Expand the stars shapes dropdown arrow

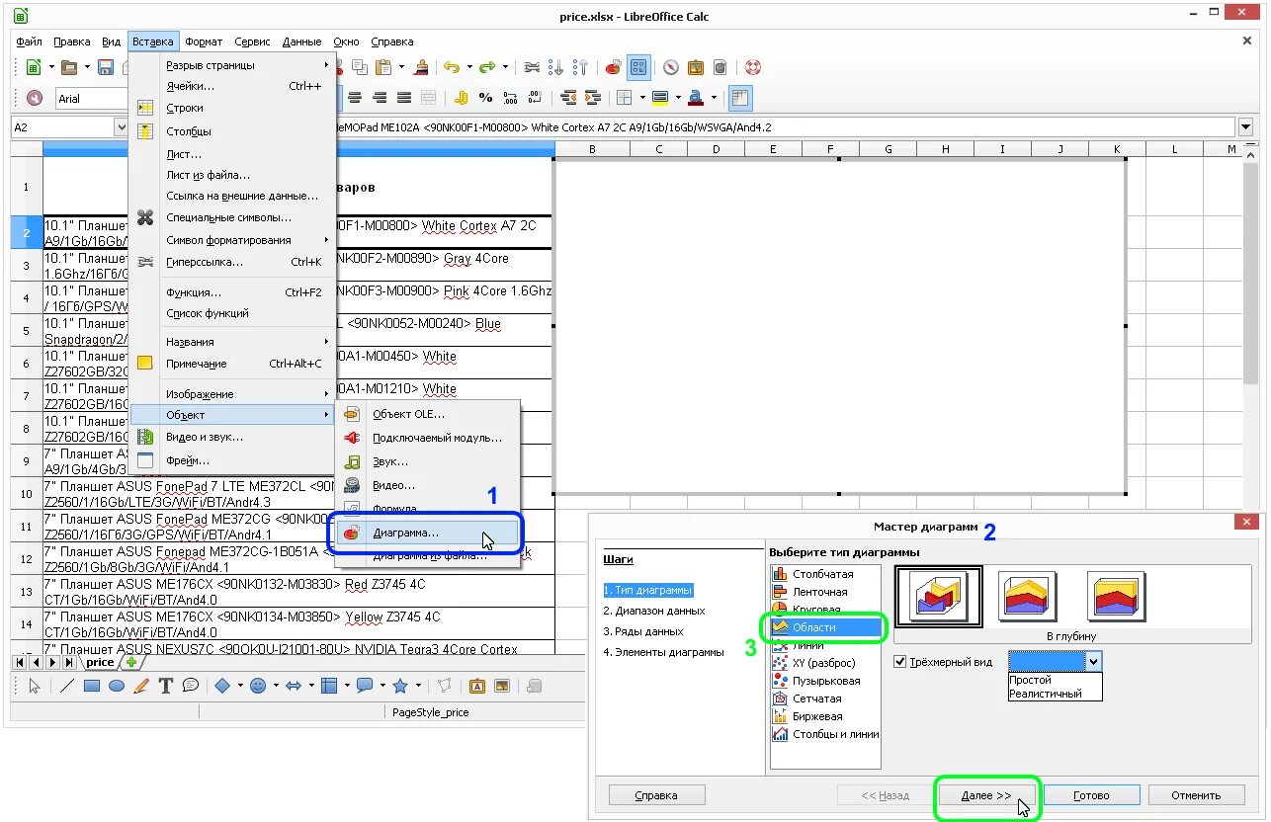[x=418, y=686]
